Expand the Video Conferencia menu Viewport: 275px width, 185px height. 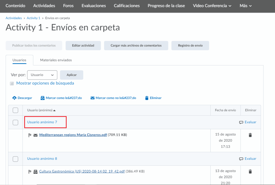[x=212, y=6]
